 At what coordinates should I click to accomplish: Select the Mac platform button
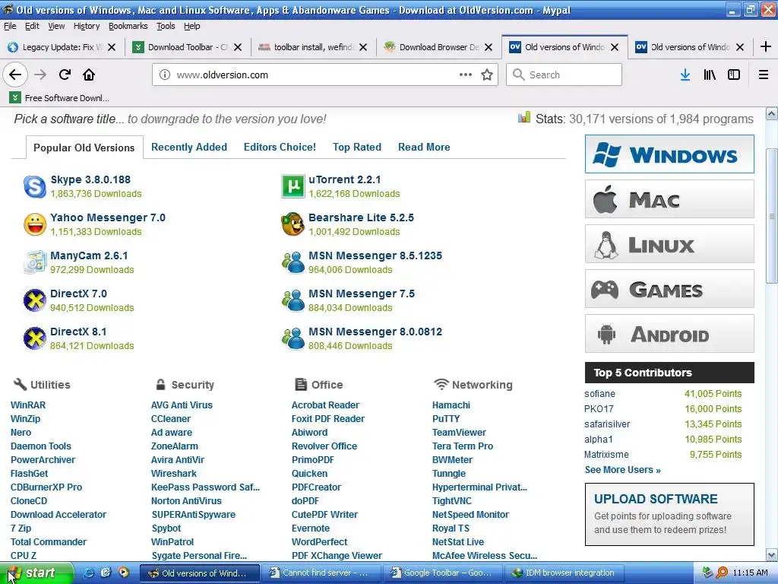tap(669, 199)
